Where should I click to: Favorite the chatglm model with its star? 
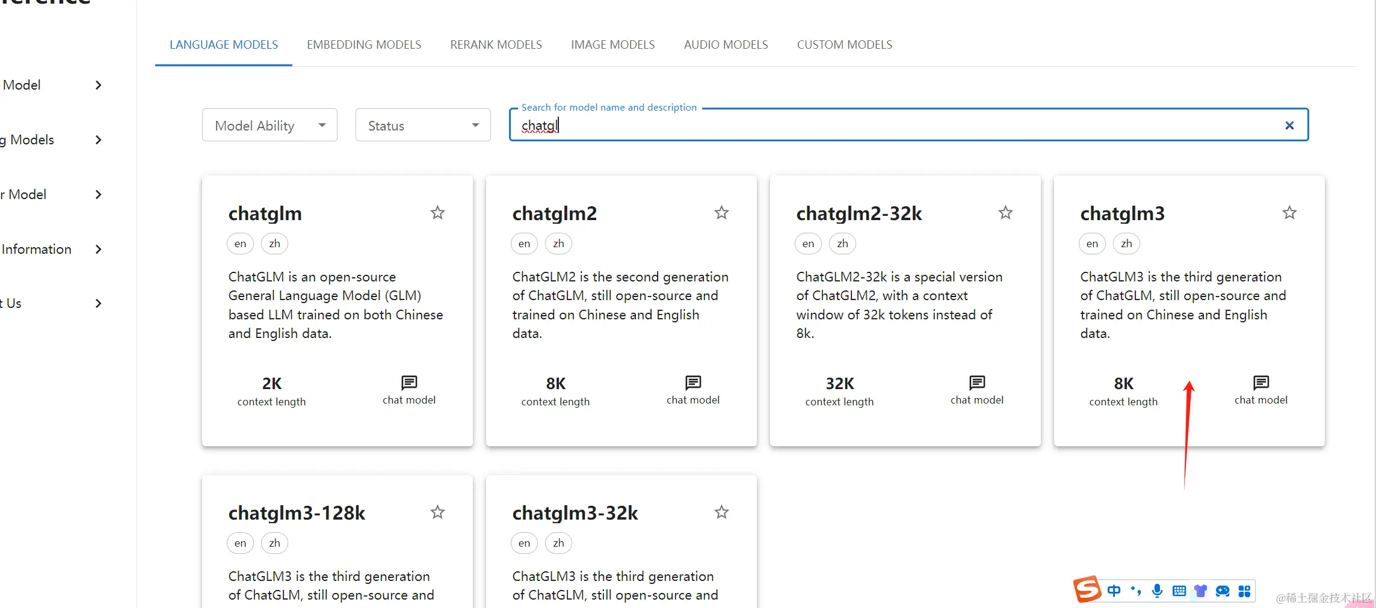[437, 212]
